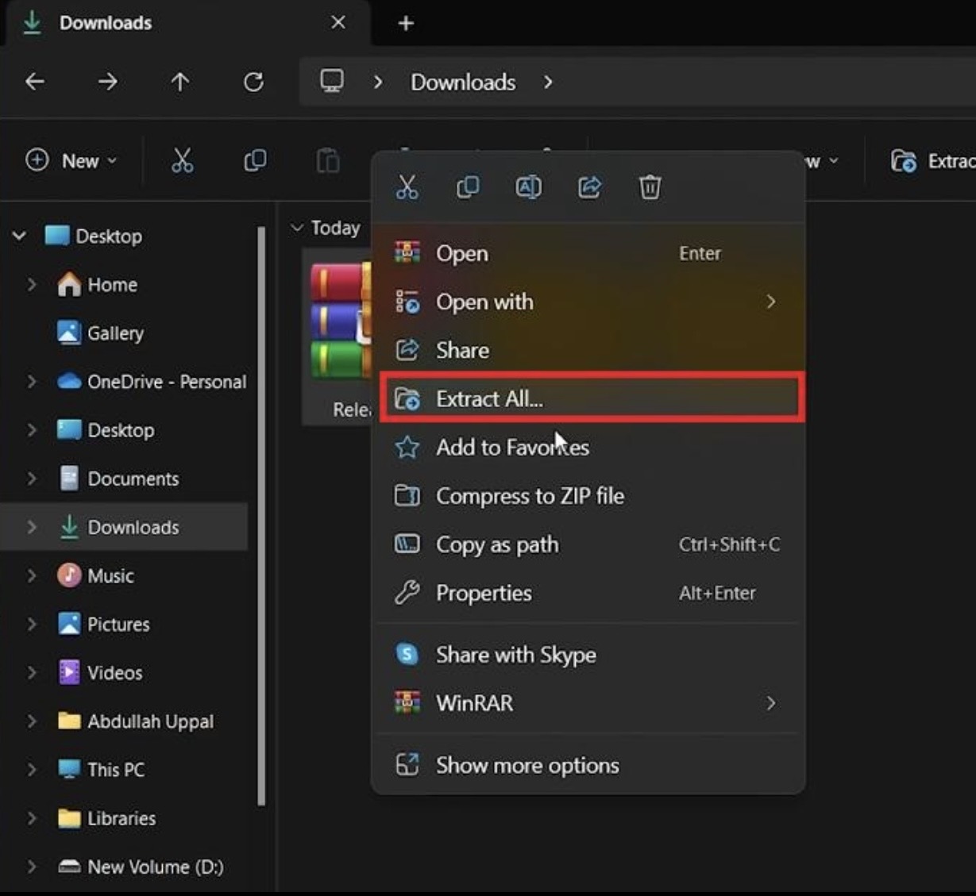
Task: Expand the New Volume (D:) node chevron
Action: point(32,867)
